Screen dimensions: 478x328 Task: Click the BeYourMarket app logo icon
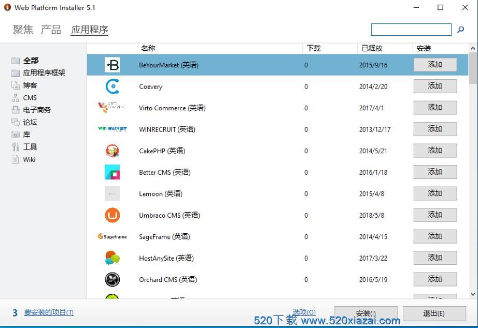pyautogui.click(x=112, y=65)
